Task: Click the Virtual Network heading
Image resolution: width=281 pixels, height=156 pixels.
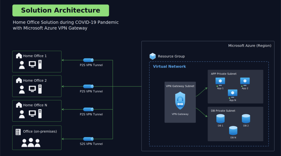Action: 169,67
